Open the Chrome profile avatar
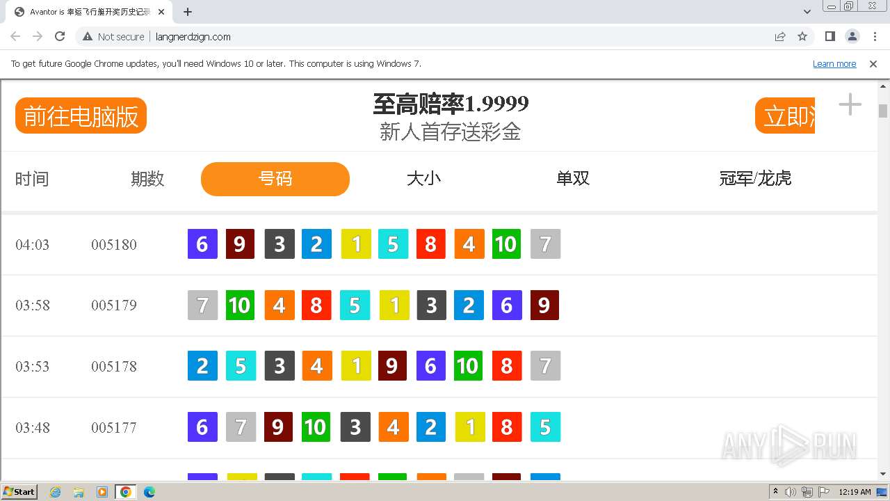890x501 pixels. click(852, 36)
